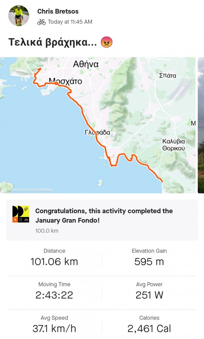This screenshot has height=339, width=204.
Task: Open the route map thumbnail
Action: (x=98, y=125)
